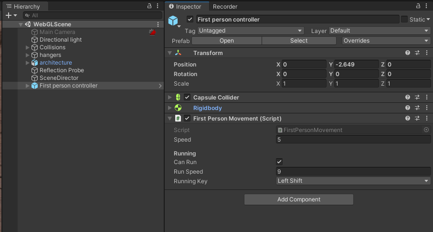433x232 pixels.
Task: Open the Layer dropdown Default
Action: (x=380, y=31)
